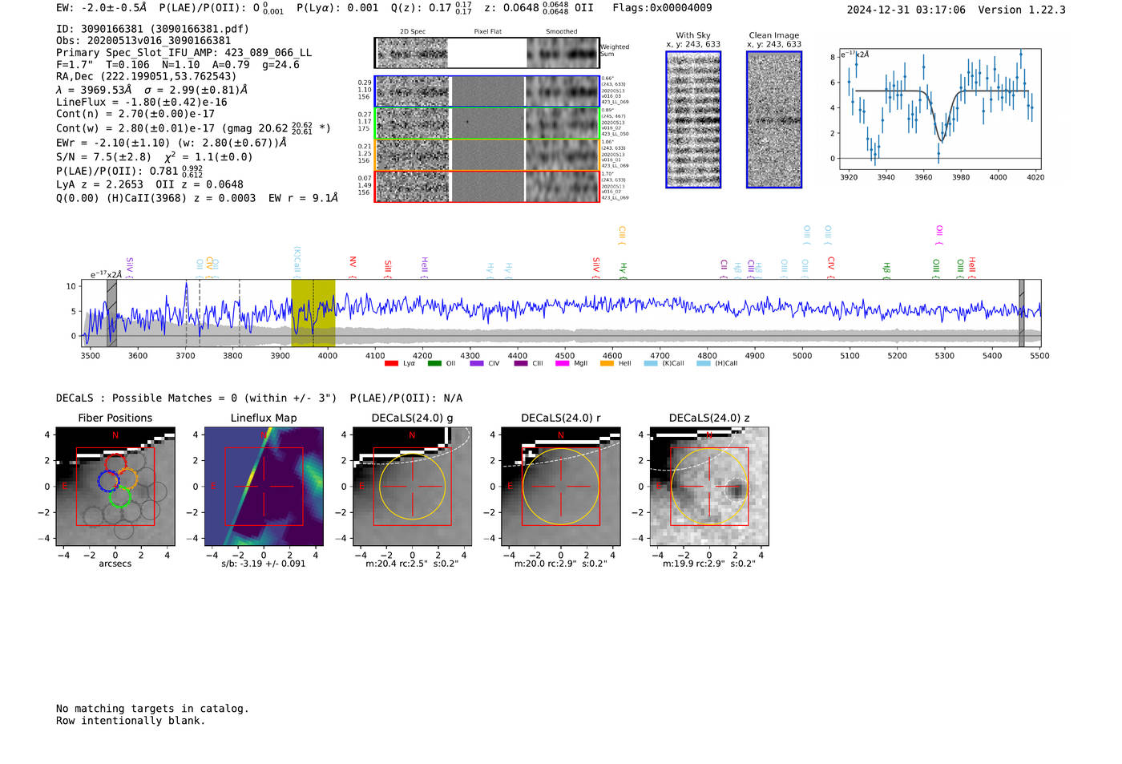Select the green-bordered fiber spectrum row

(486, 123)
